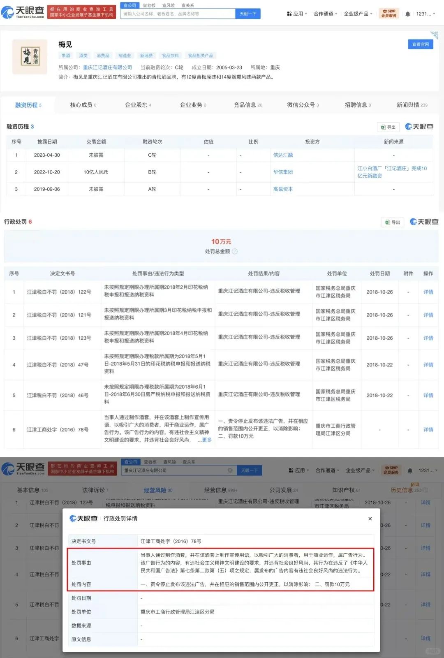Viewport: 444px width, 658px height.
Task: Open the 基本信息 tab on lower page
Action: point(32,490)
